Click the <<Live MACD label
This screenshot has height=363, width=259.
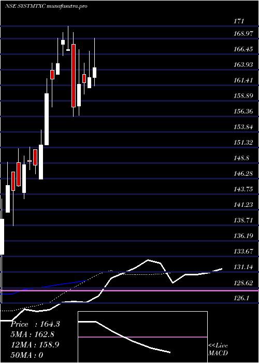[x=218, y=350]
